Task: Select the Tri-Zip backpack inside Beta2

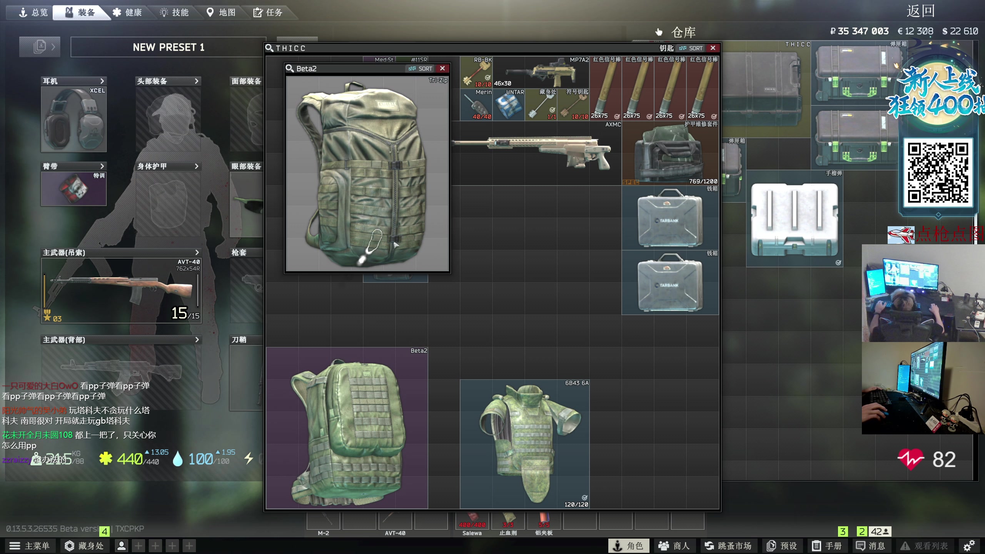Action: click(367, 174)
